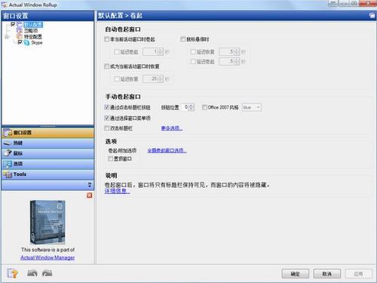The width and height of the screenshot is (377, 283).
Task: Click the 25-second delay spinner arrows
Action: 161,79
